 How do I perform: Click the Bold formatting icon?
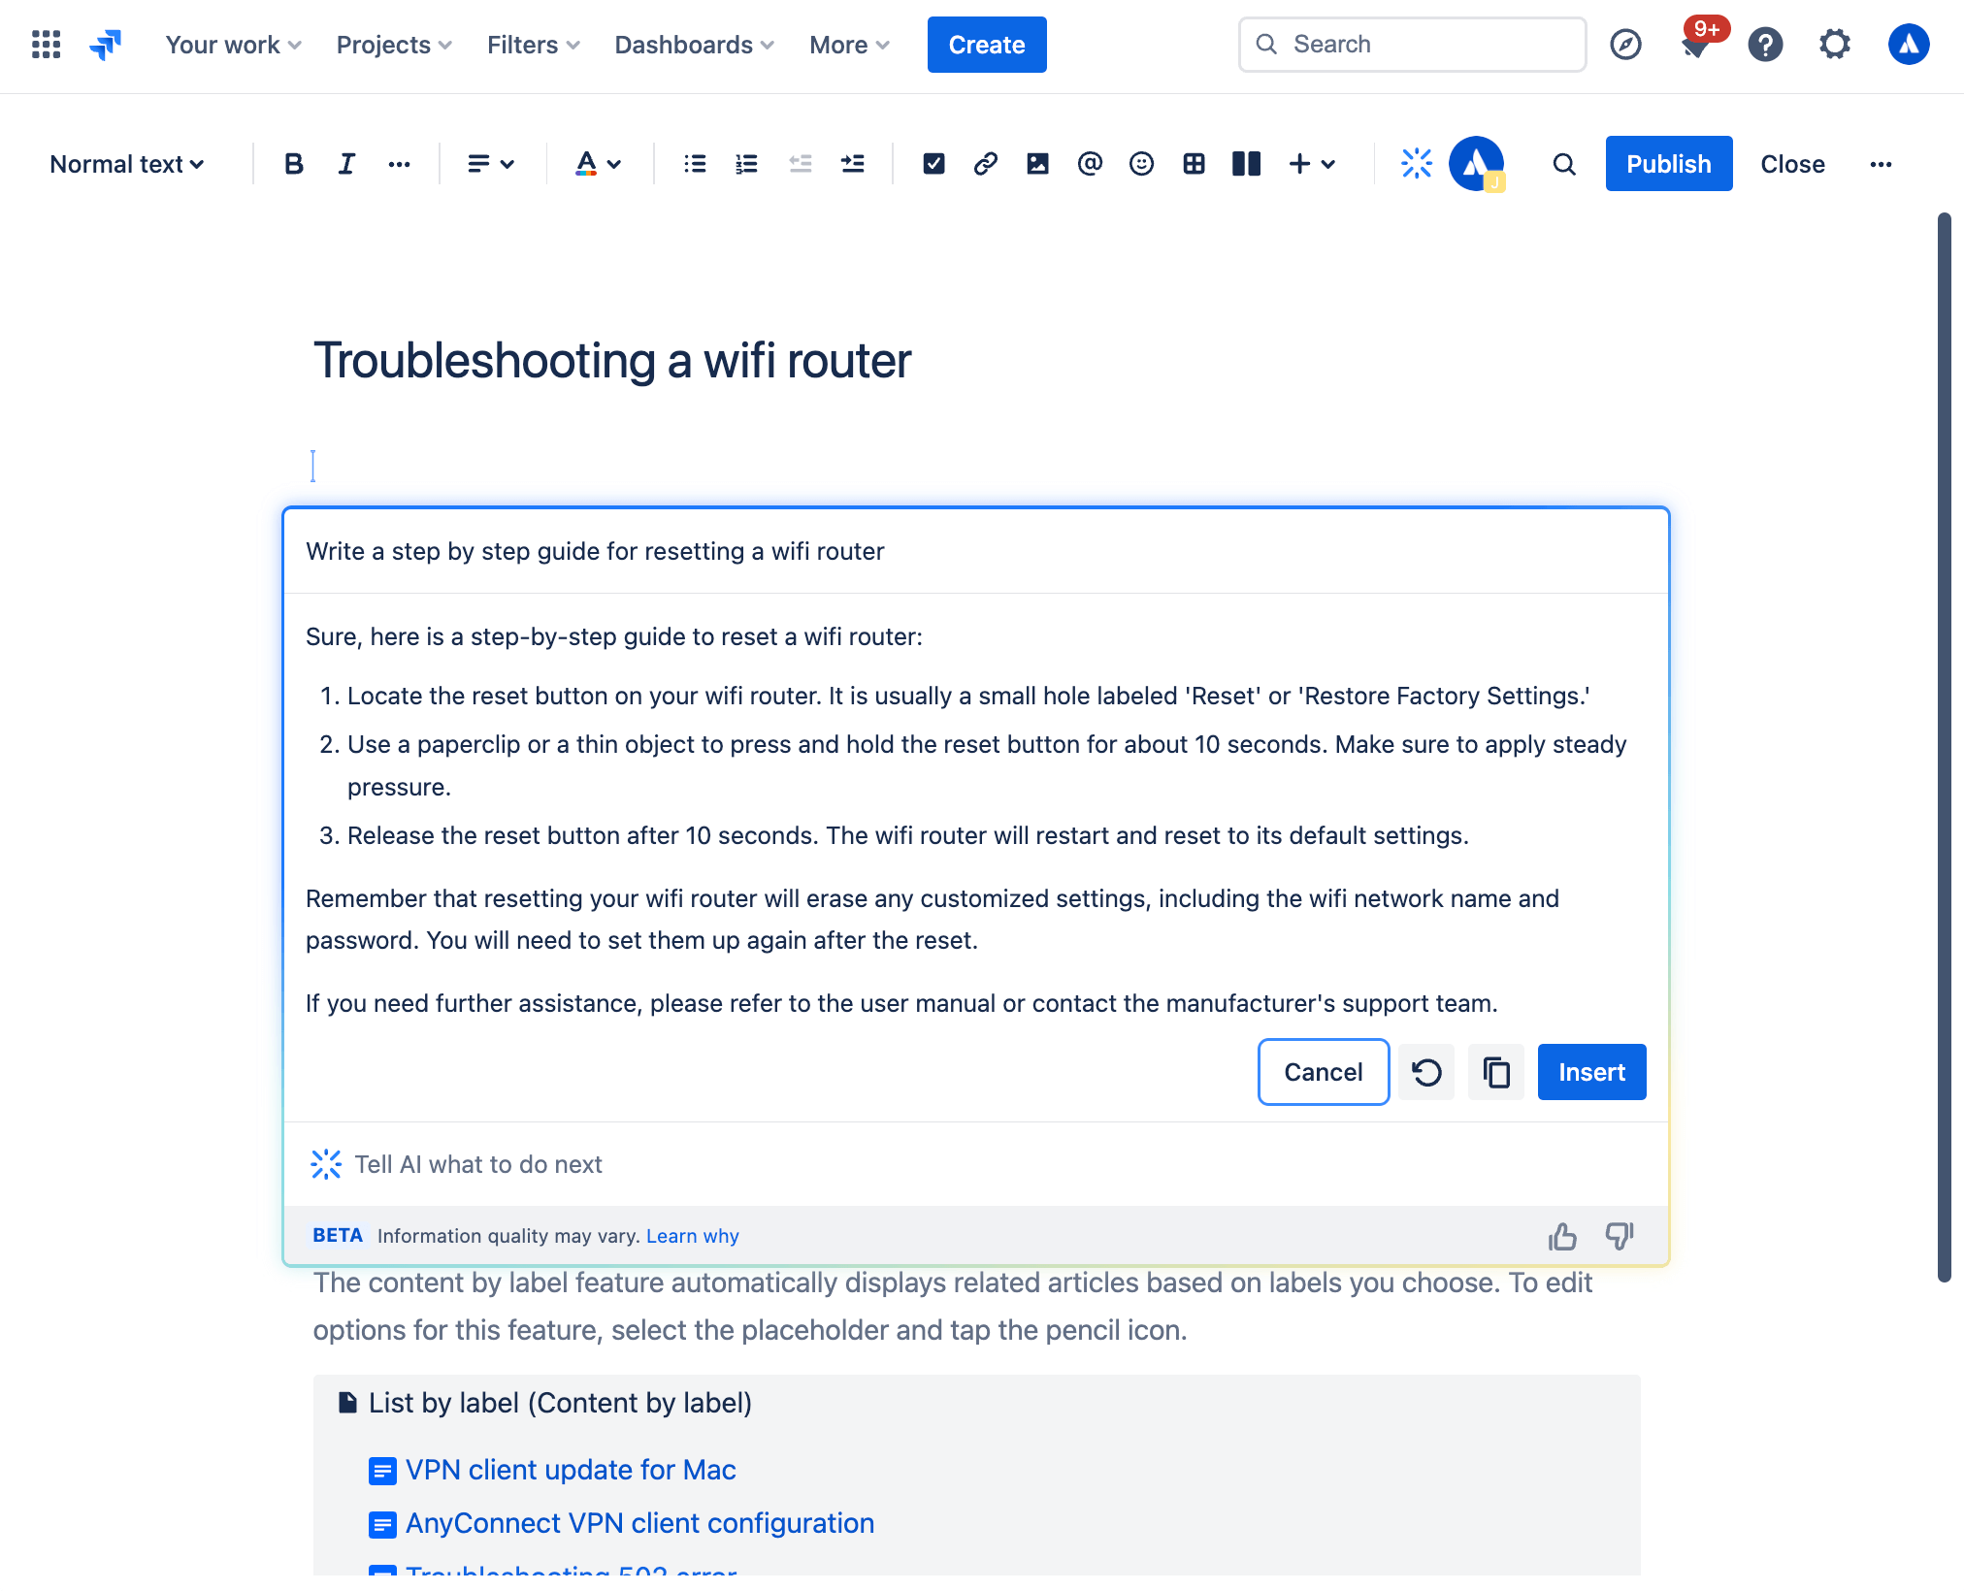point(290,164)
